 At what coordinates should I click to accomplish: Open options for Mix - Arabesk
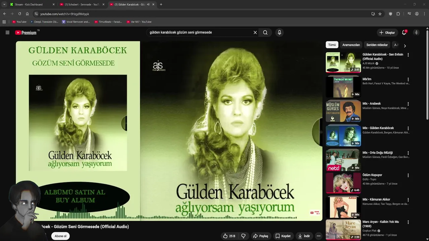(x=408, y=104)
